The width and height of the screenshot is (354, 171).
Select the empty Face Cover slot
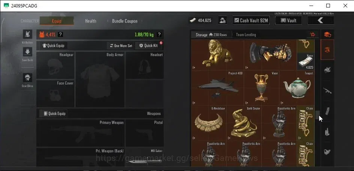point(55,94)
